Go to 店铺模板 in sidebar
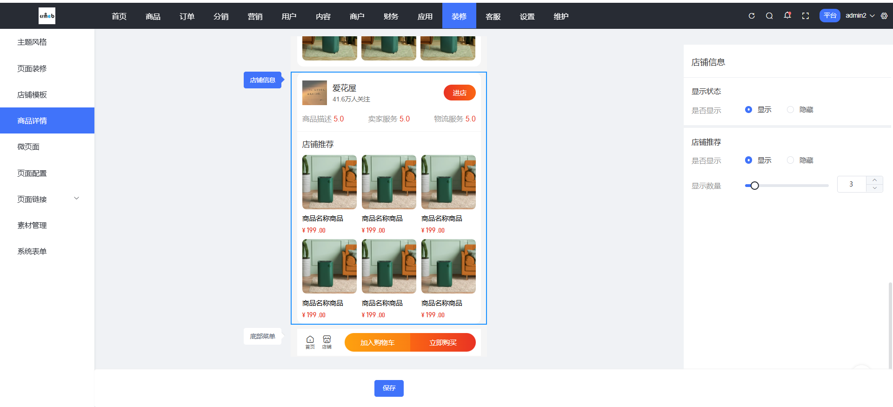The image size is (893, 407). (32, 95)
